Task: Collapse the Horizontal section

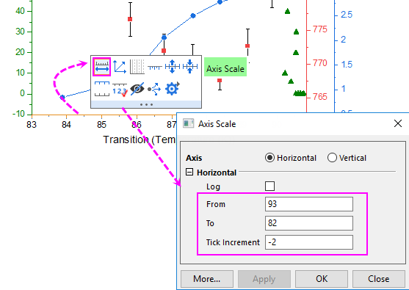Action: (x=189, y=172)
